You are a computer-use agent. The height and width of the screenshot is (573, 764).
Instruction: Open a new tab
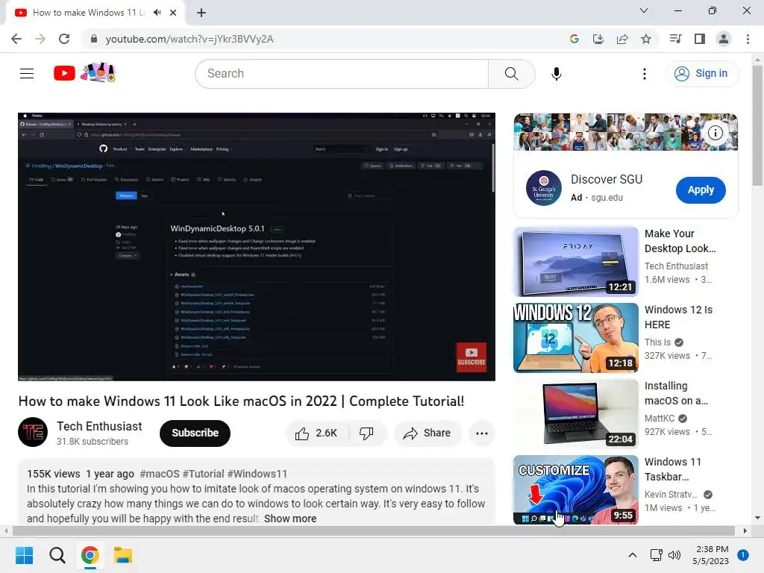point(201,13)
